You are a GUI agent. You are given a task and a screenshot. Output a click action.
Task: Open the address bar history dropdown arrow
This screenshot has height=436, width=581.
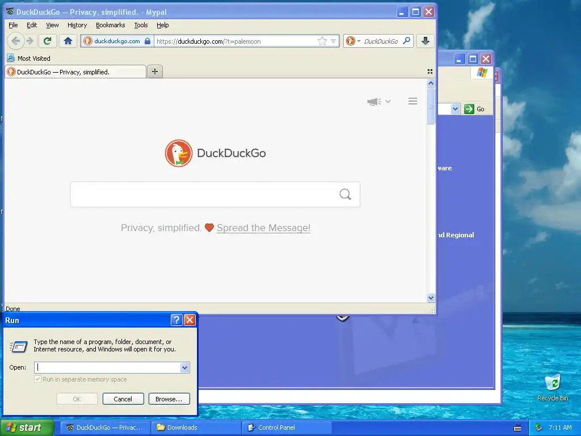coord(333,41)
